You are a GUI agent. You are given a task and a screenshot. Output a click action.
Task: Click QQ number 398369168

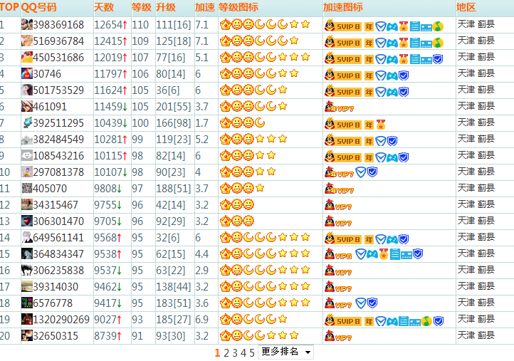point(58,25)
